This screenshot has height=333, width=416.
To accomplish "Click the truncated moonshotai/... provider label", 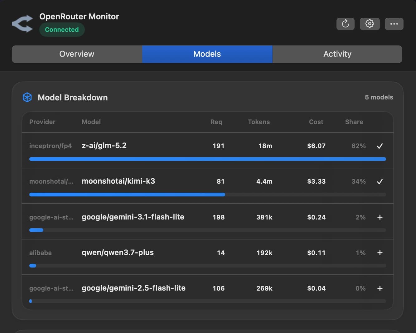I will coord(51,181).
